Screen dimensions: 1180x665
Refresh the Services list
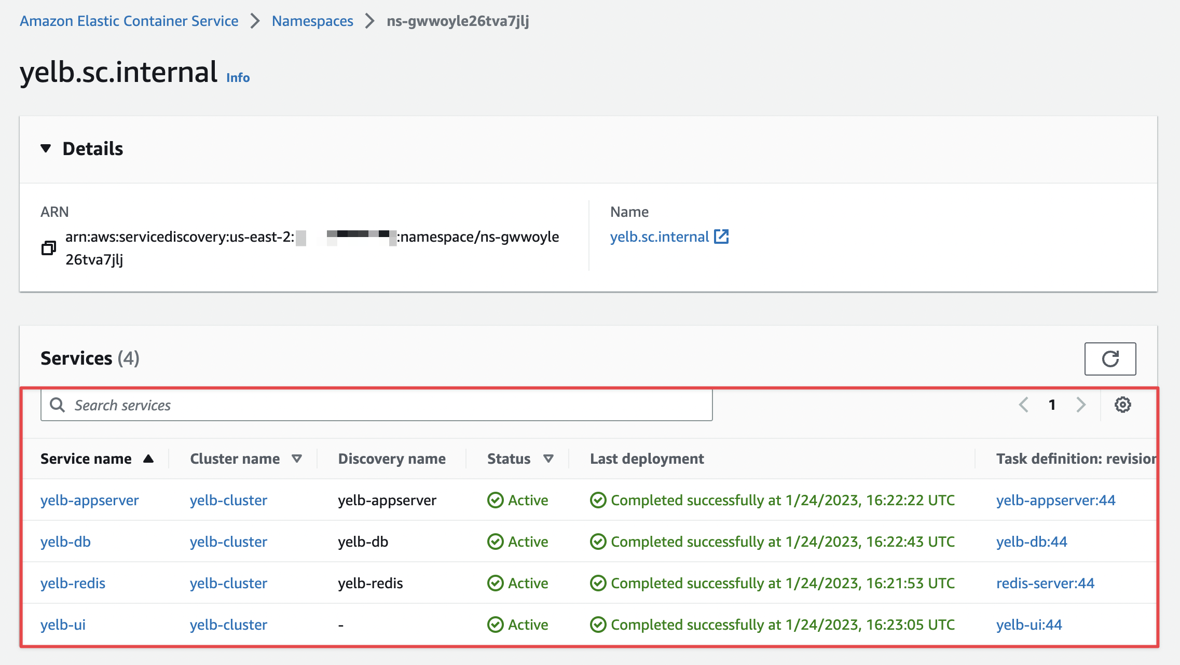pos(1110,358)
